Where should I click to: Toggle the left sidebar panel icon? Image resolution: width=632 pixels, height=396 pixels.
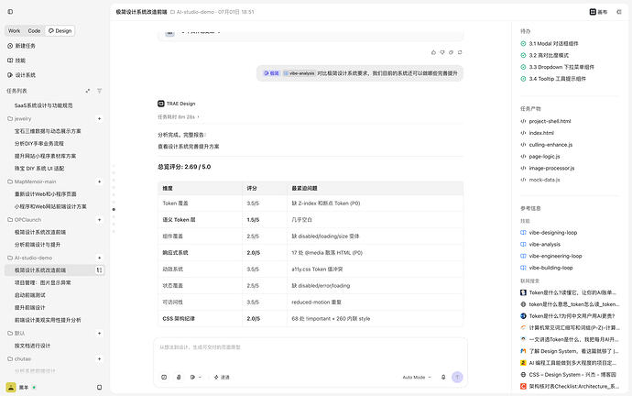click(x=10, y=12)
